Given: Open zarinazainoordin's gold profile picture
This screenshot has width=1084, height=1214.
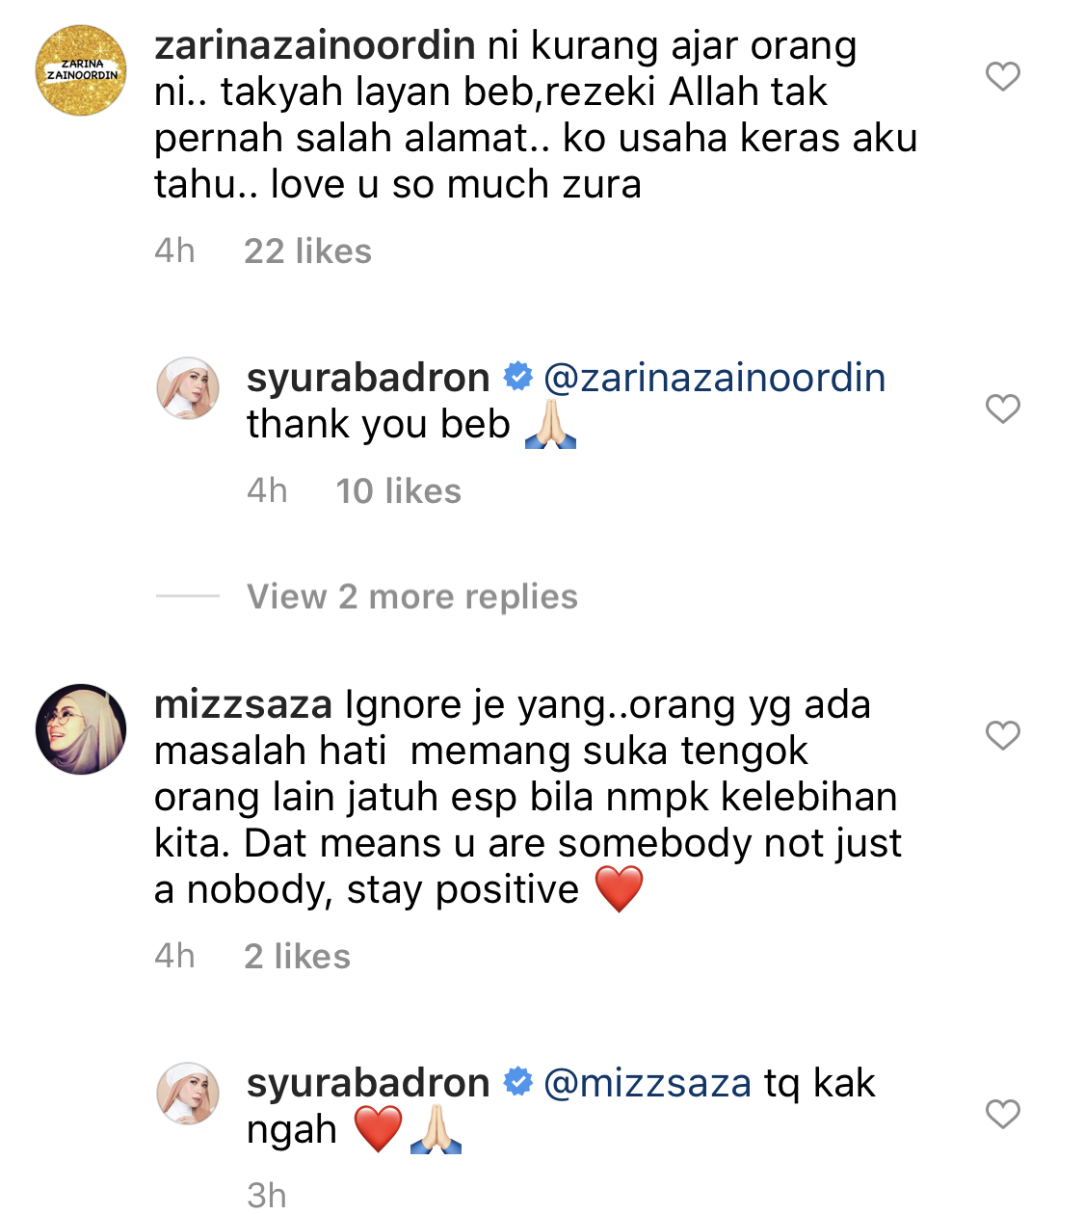Looking at the screenshot, I should [81, 70].
